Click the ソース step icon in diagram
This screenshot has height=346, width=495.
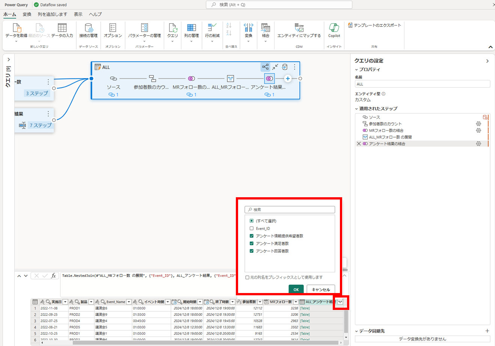[113, 79]
